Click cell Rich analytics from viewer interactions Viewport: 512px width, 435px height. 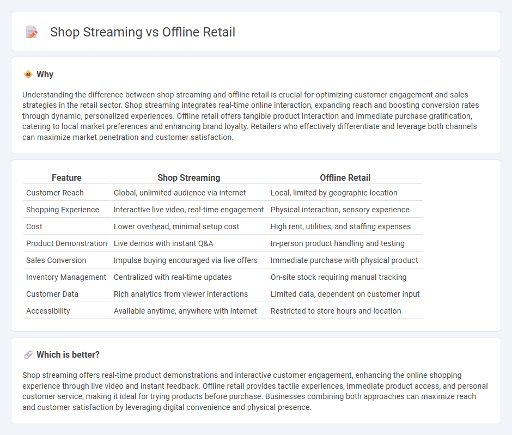pos(189,294)
